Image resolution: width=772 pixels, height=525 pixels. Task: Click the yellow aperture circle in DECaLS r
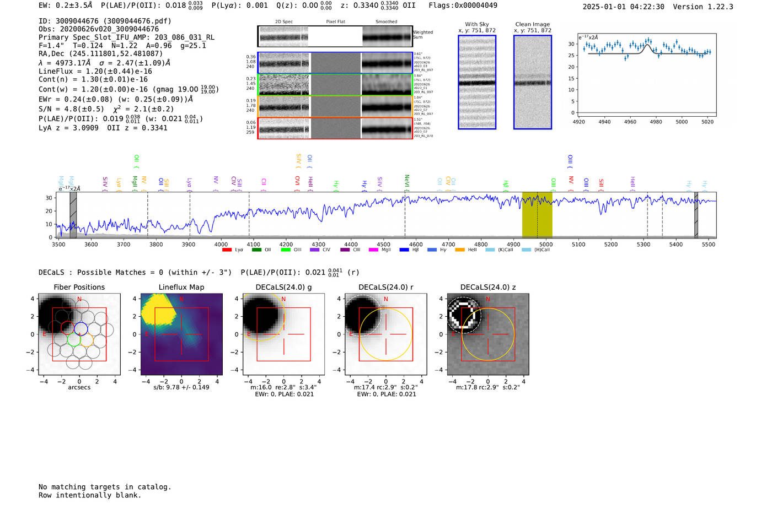tap(386, 334)
